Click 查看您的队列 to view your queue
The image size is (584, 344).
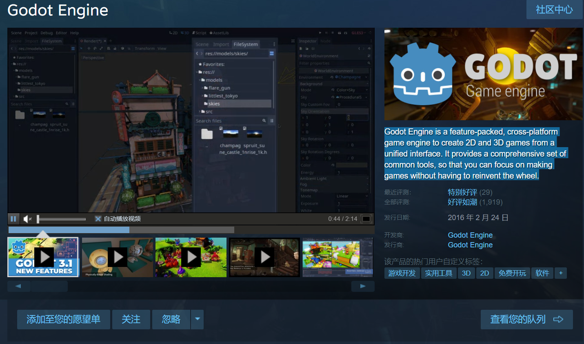coord(526,319)
